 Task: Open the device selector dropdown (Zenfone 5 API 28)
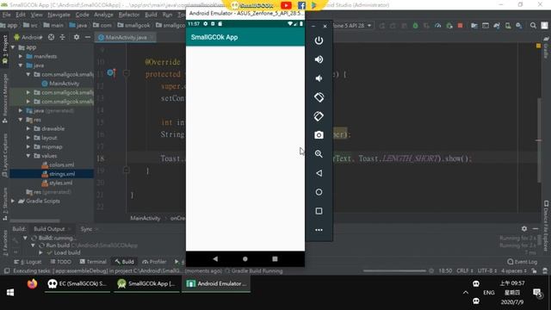tap(352, 26)
